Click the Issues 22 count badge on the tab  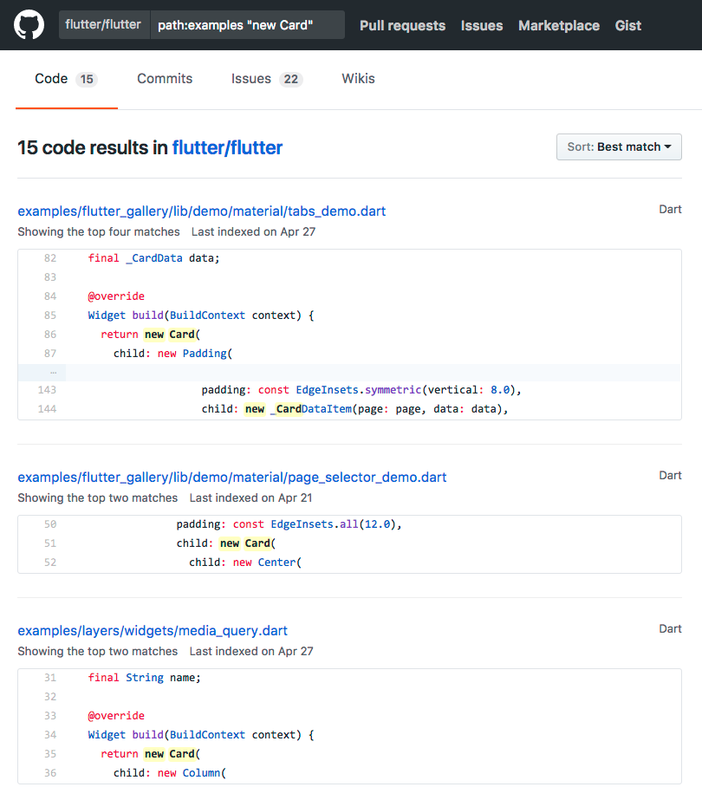289,79
